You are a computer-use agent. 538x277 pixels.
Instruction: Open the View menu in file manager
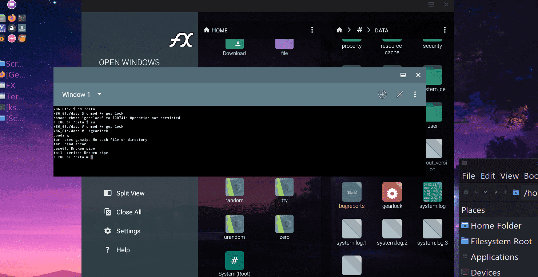[x=509, y=176]
